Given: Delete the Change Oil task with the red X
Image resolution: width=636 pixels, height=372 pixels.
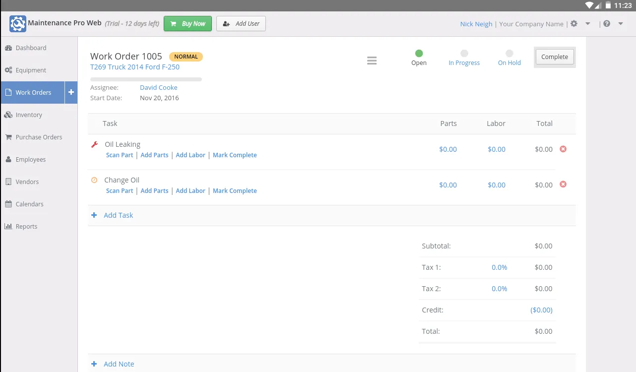Looking at the screenshot, I should pyautogui.click(x=563, y=185).
